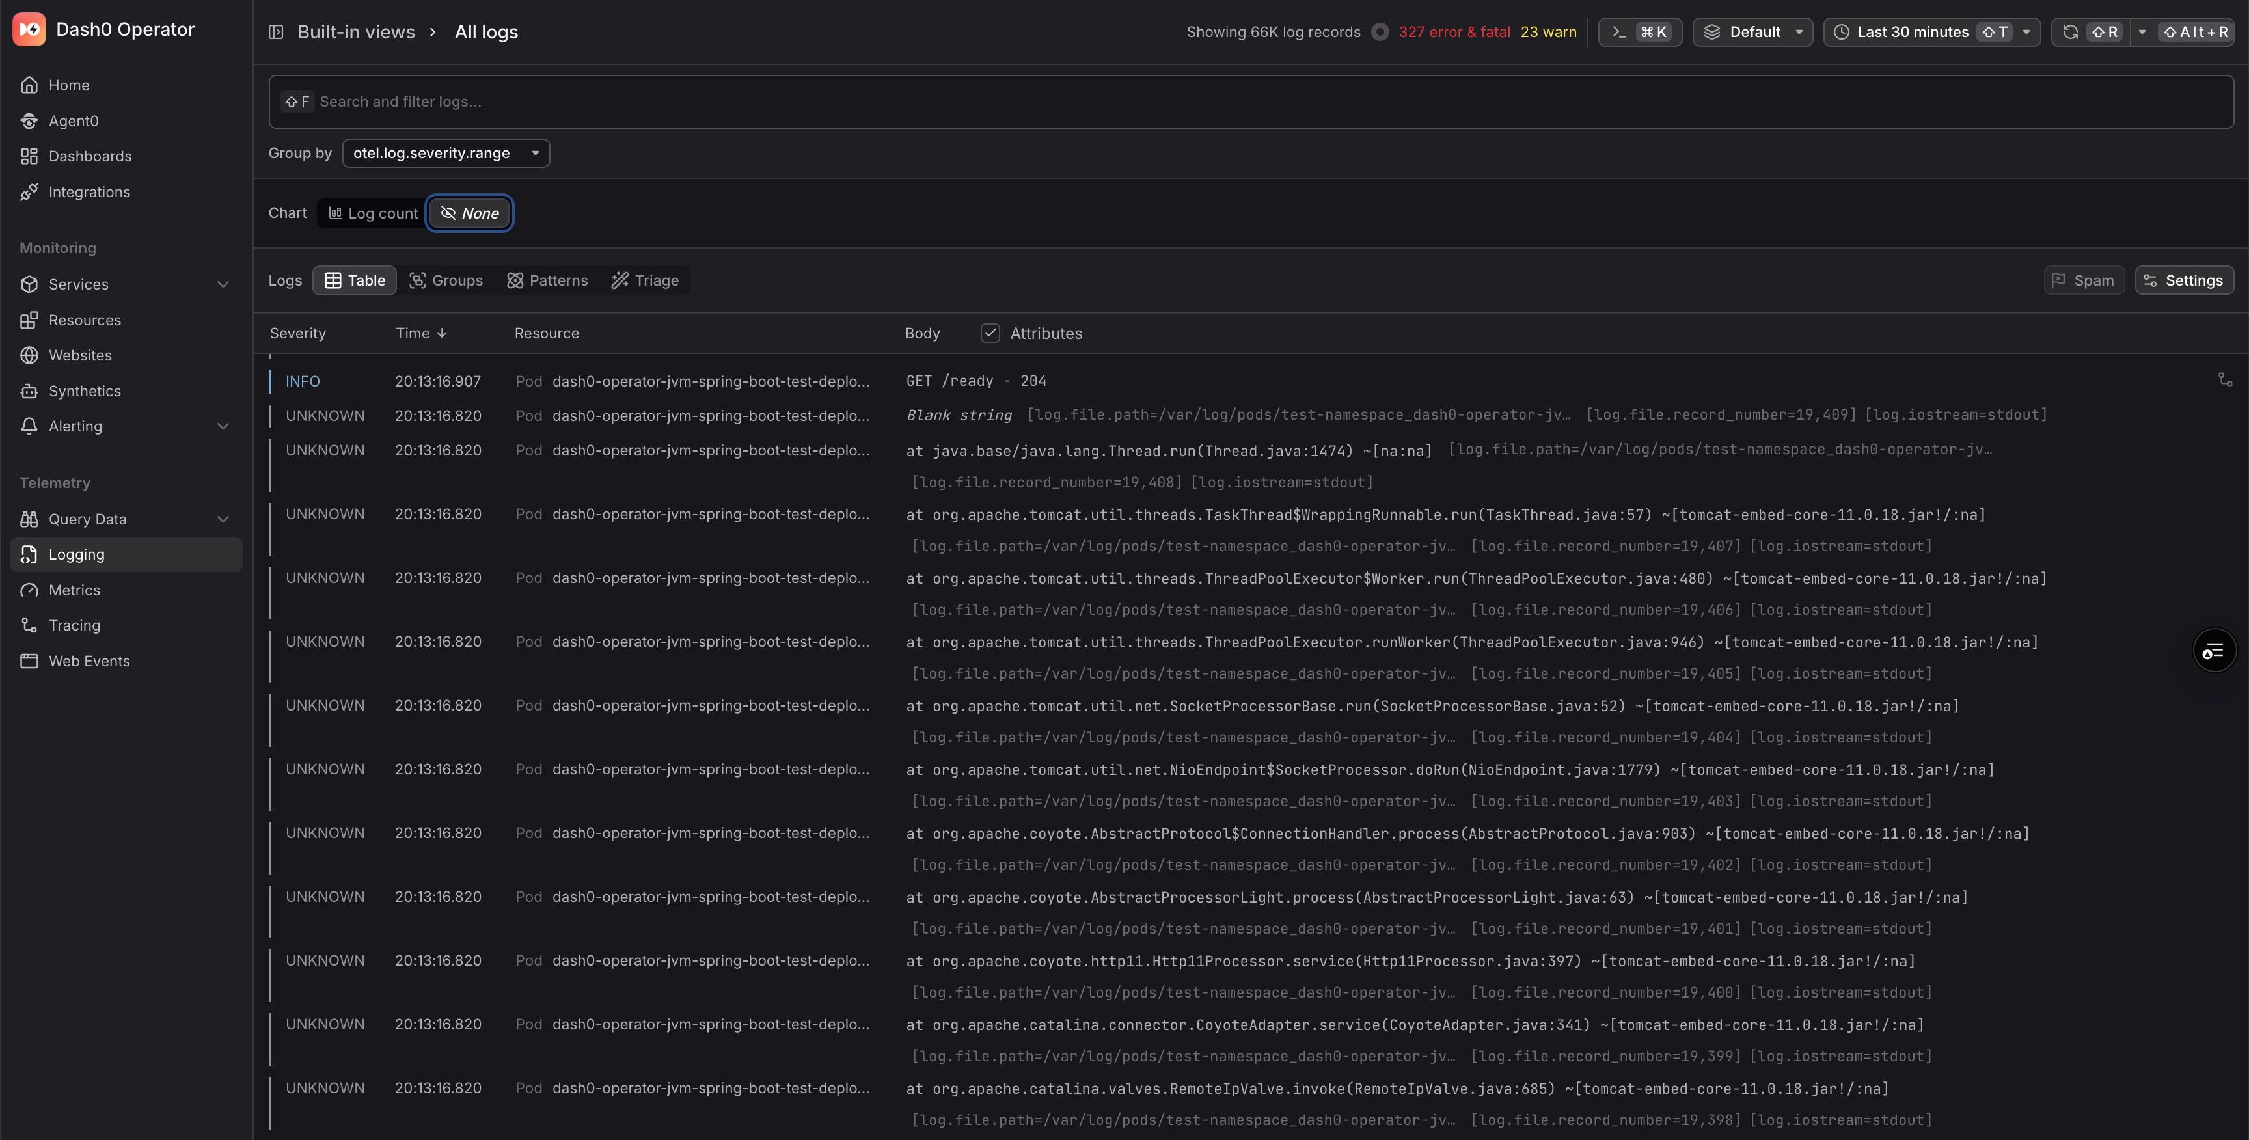Set chart to None

[470, 214]
